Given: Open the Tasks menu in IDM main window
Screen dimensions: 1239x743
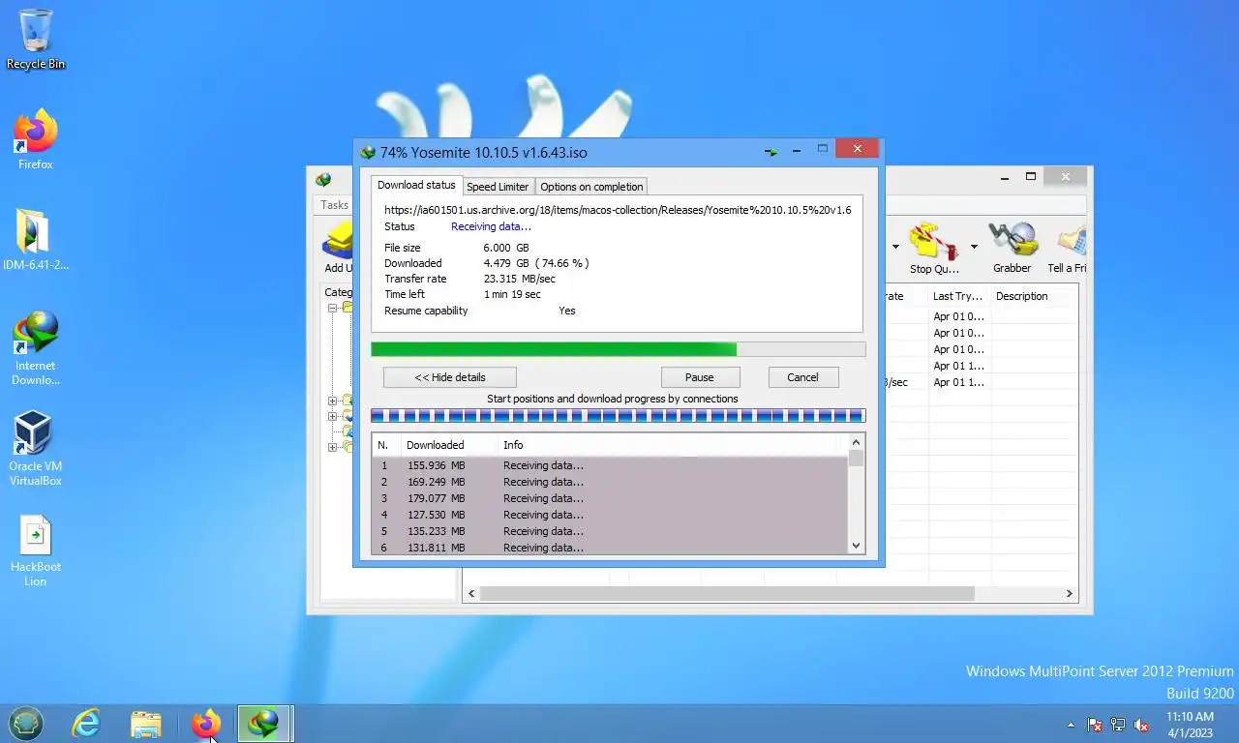Looking at the screenshot, I should click(334, 205).
